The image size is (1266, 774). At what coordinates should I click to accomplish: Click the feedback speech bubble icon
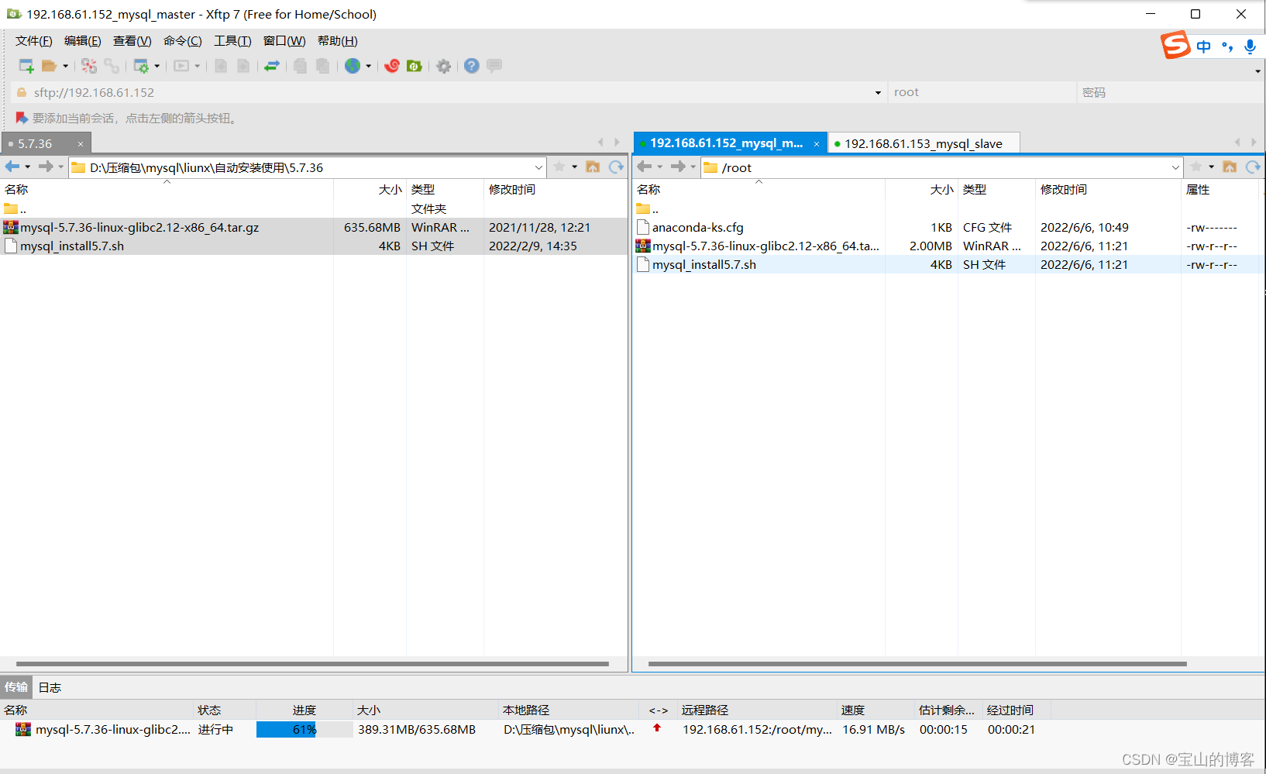tap(494, 66)
